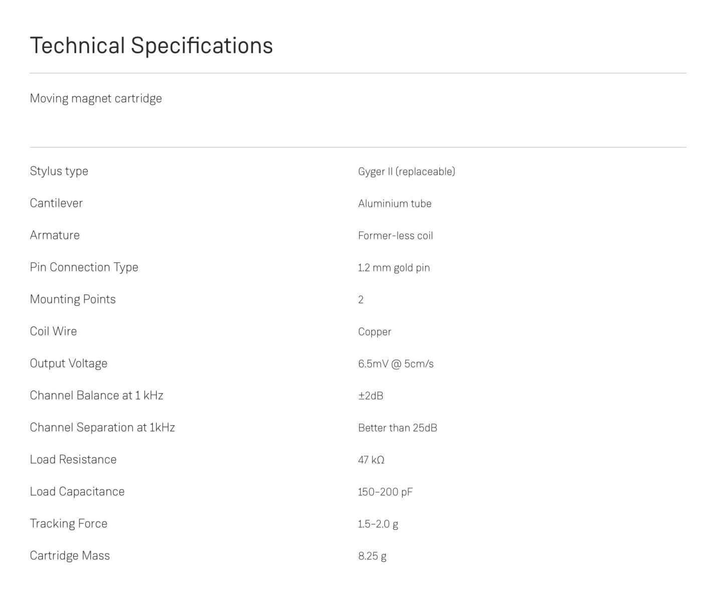This screenshot has height=601, width=717.
Task: Select the Gyger II (replaceable) value
Action: (x=406, y=172)
